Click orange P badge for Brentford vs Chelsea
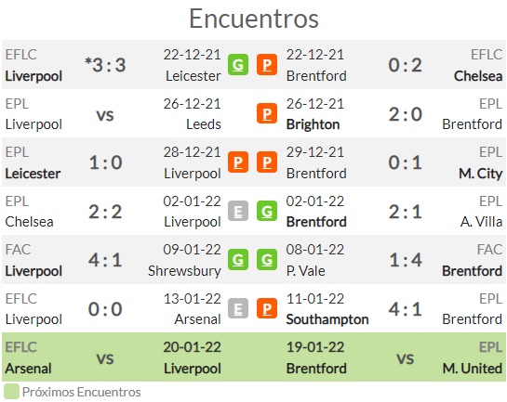This screenshot has height=402, width=507. tap(267, 65)
